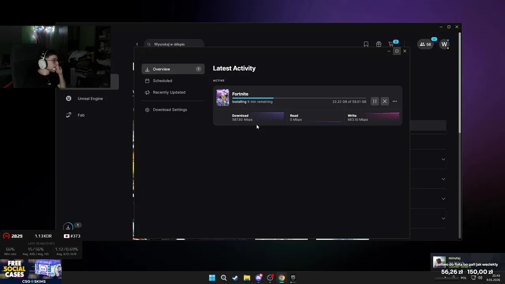Click the Scheduled calendar icon

[x=147, y=80]
